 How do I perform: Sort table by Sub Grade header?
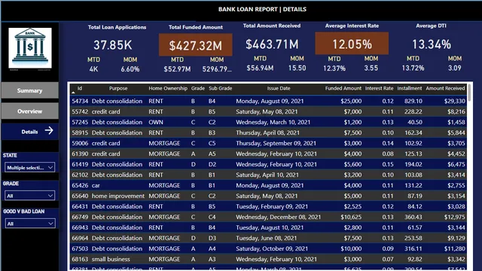(x=221, y=89)
